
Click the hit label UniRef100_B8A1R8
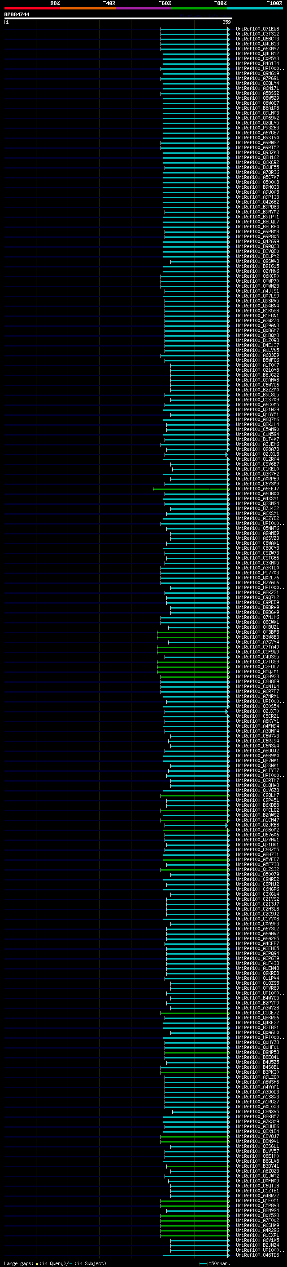pos(257,108)
